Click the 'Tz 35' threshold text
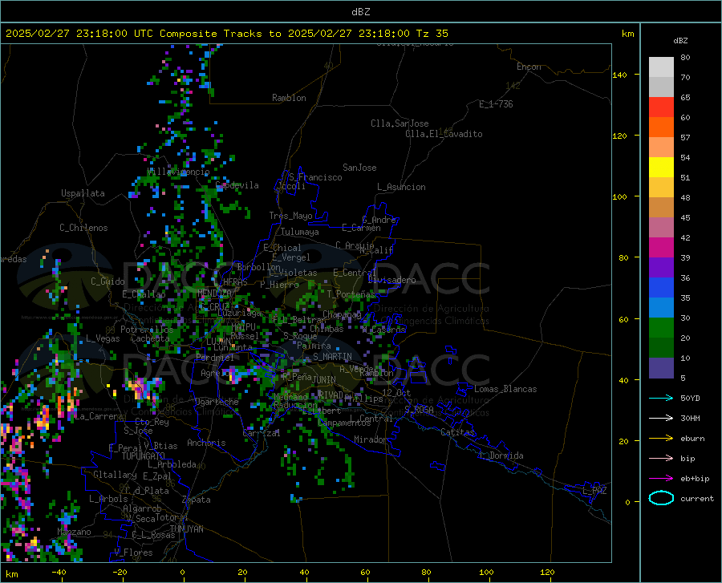This screenshot has height=583, width=722. click(432, 34)
